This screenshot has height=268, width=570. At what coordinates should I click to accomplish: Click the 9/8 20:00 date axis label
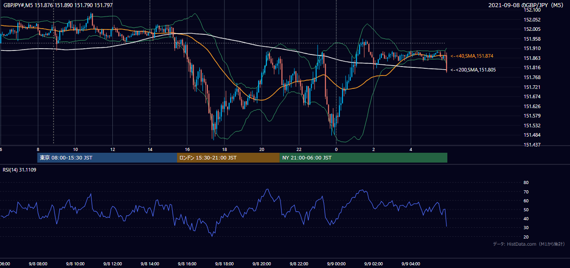pos(262,264)
